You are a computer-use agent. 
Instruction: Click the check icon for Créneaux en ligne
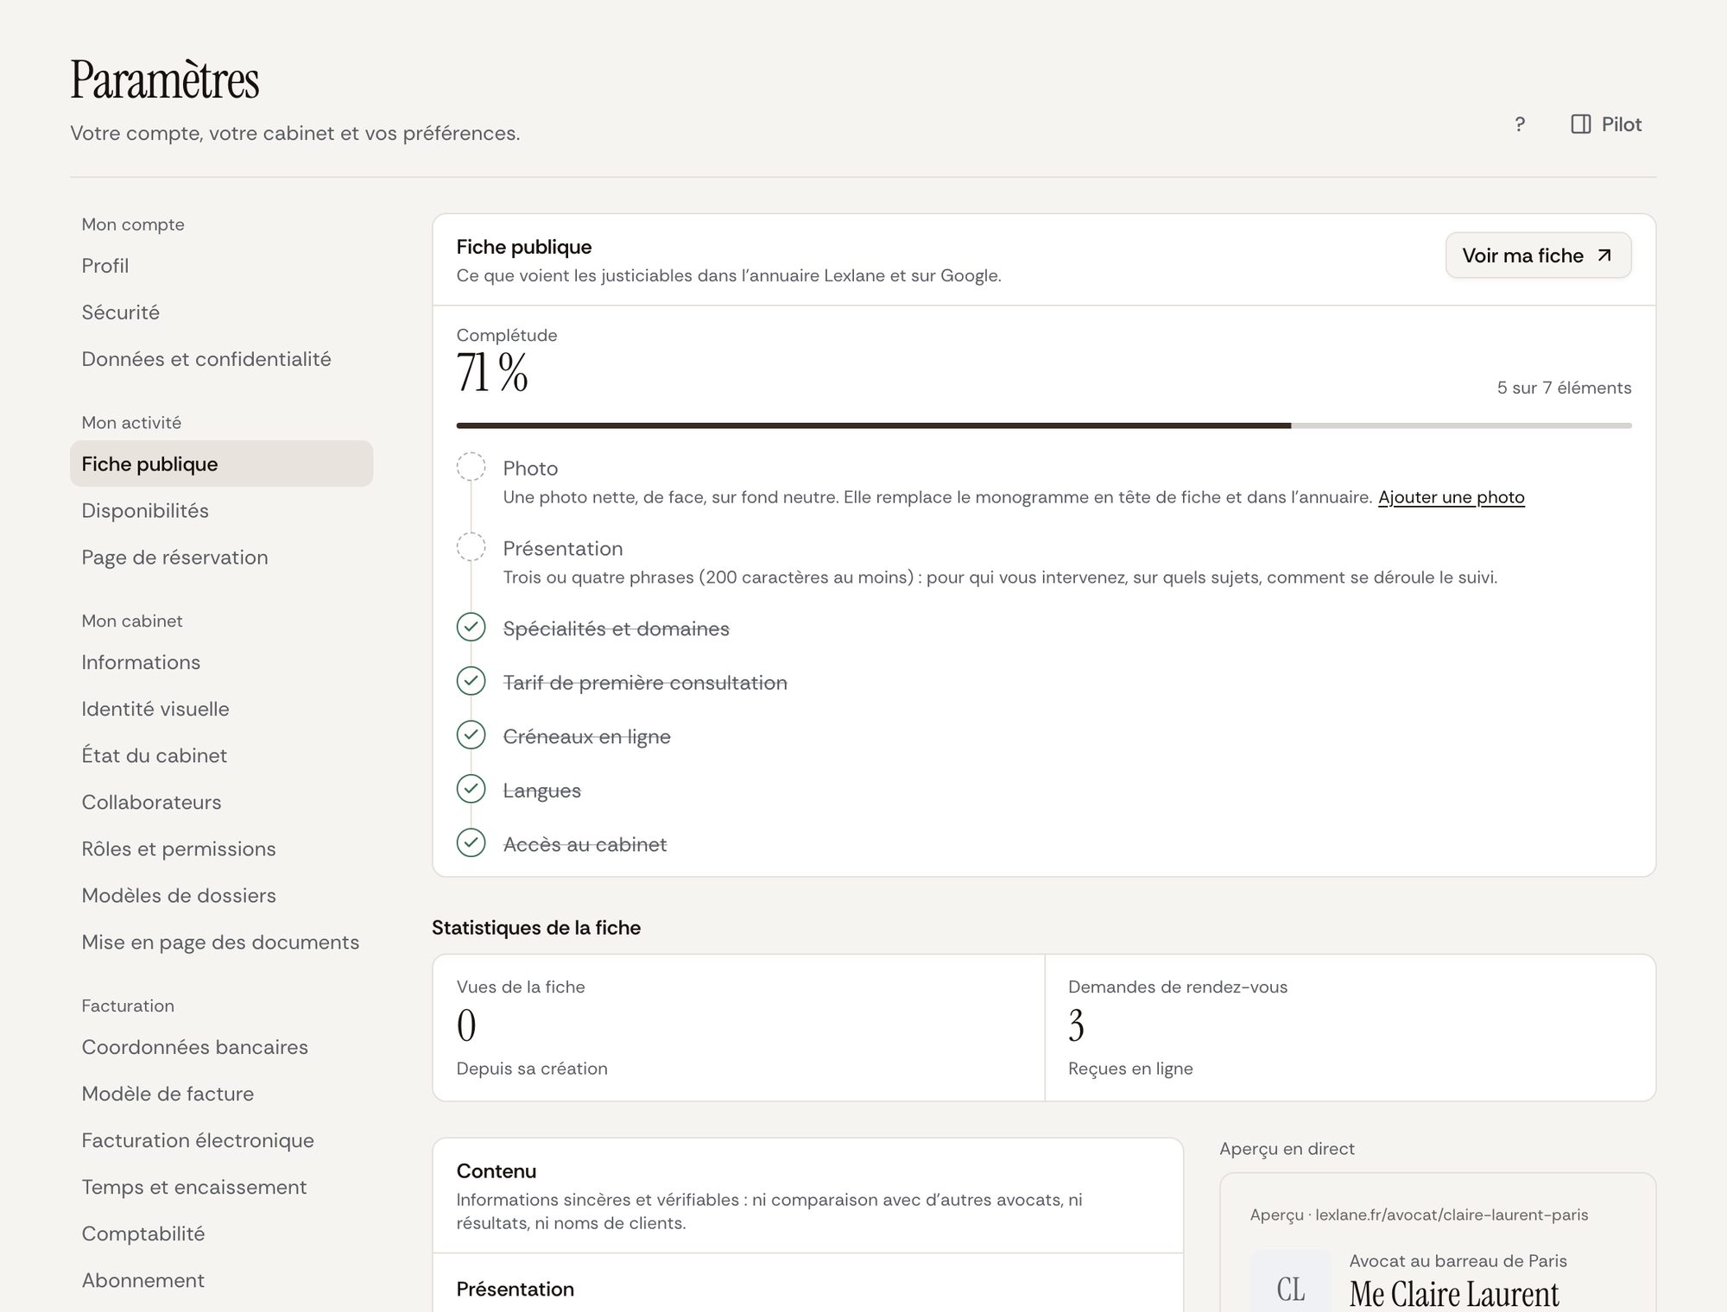tap(471, 735)
